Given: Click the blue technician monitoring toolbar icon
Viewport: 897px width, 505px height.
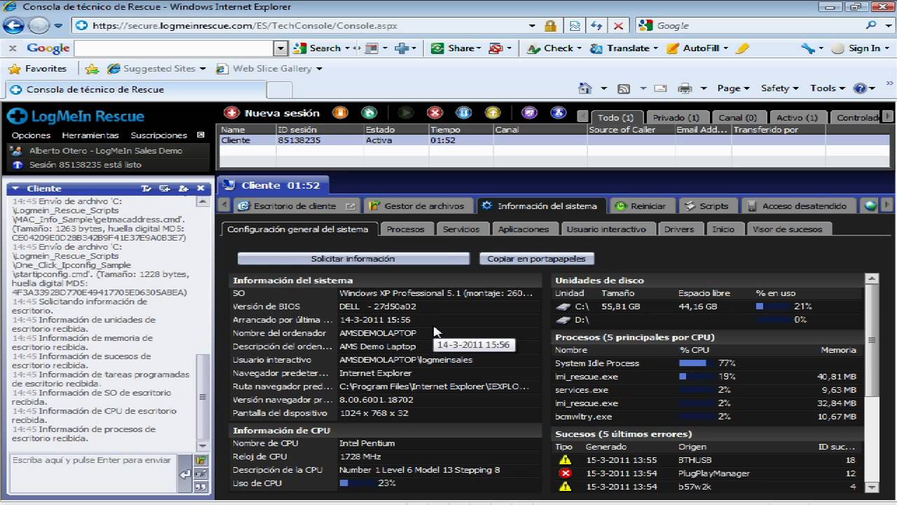Looking at the screenshot, I should [559, 113].
